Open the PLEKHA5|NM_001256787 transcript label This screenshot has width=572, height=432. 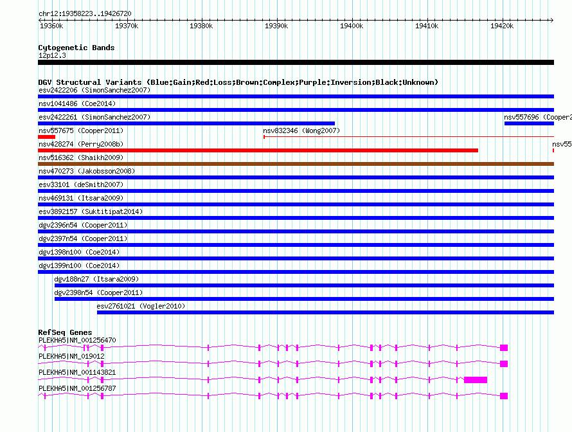(77, 388)
